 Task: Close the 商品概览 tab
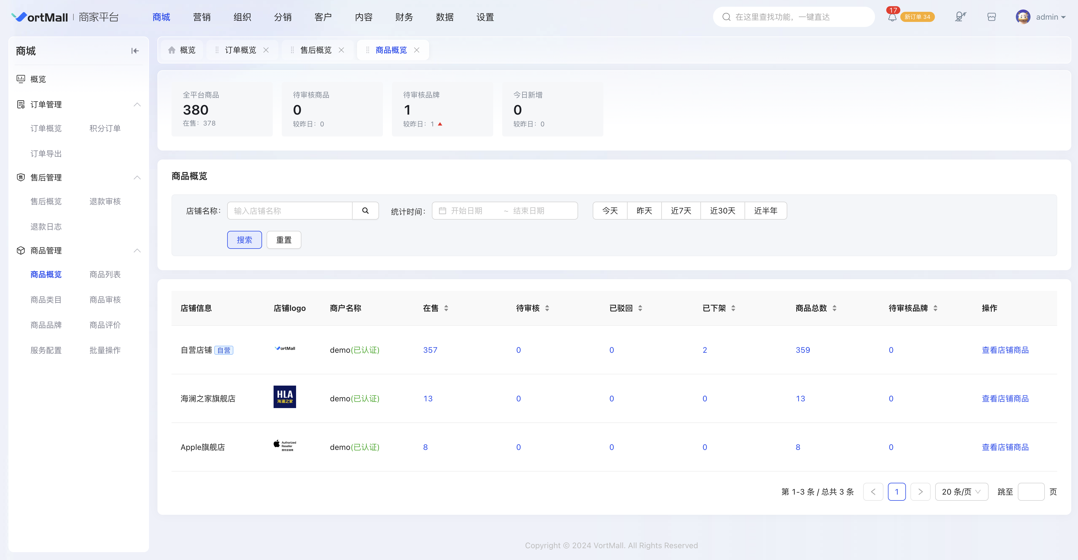tap(417, 50)
